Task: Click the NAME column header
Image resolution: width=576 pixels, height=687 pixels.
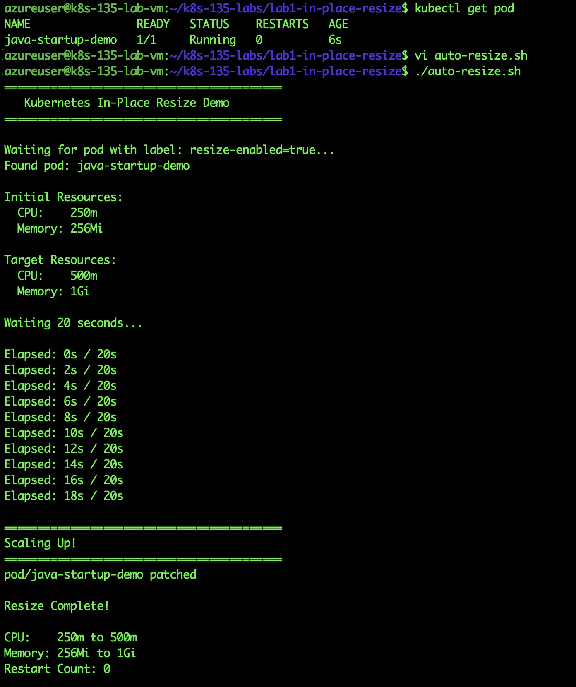Action: click(x=17, y=24)
